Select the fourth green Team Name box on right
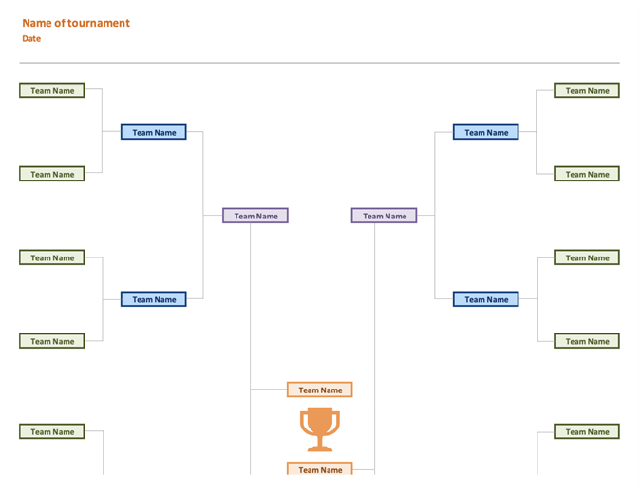This screenshot has height=494, width=641. (587, 341)
